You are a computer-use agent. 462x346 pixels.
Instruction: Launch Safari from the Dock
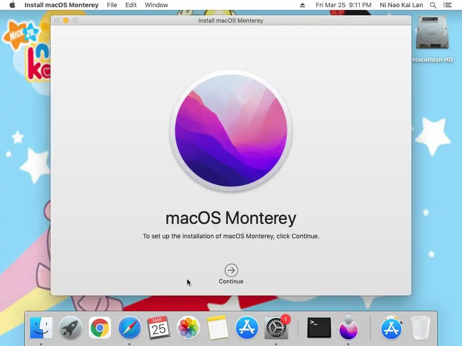[x=129, y=328]
